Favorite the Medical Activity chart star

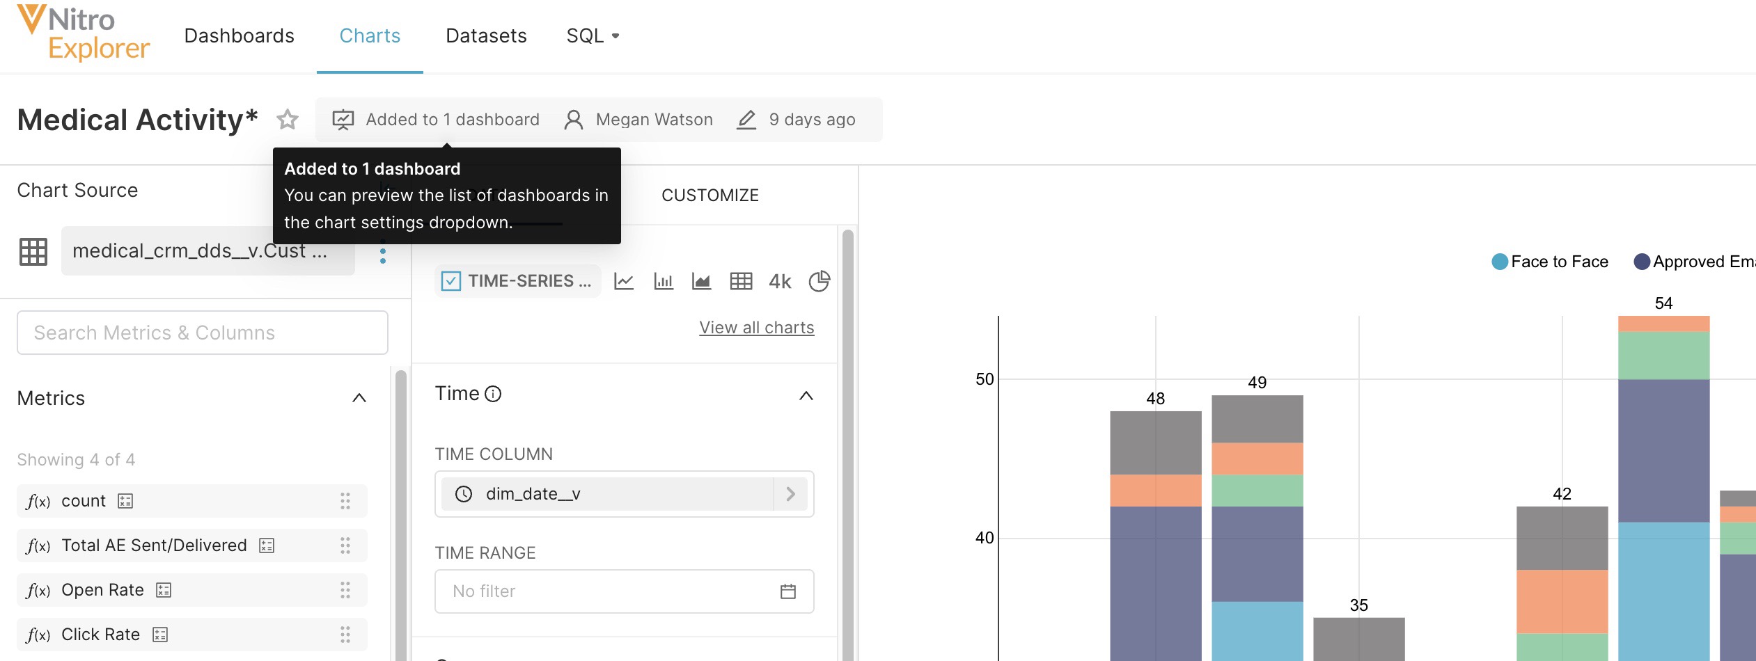(x=288, y=120)
